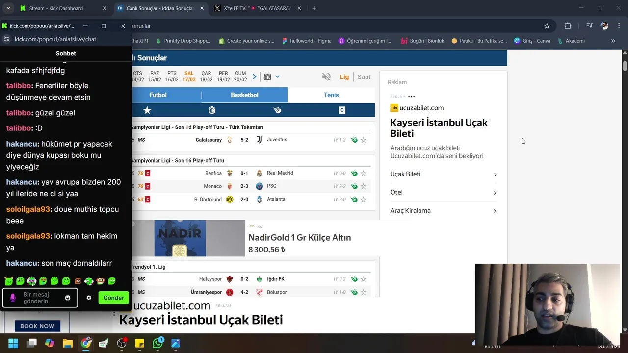Open Otel link in ad panel

[443, 192]
